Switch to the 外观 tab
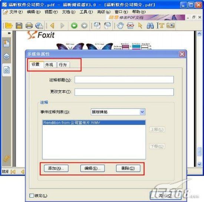 pos(50,65)
